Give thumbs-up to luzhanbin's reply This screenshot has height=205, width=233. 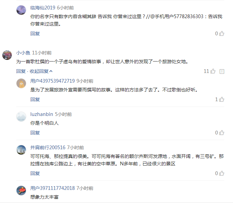tap(222, 133)
